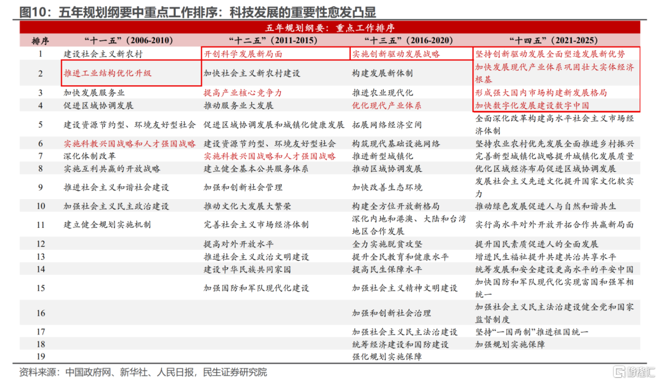Image resolution: width=659 pixels, height=382 pixels.
Task: Select cell '推进农业现代化'
Action: coord(383,93)
